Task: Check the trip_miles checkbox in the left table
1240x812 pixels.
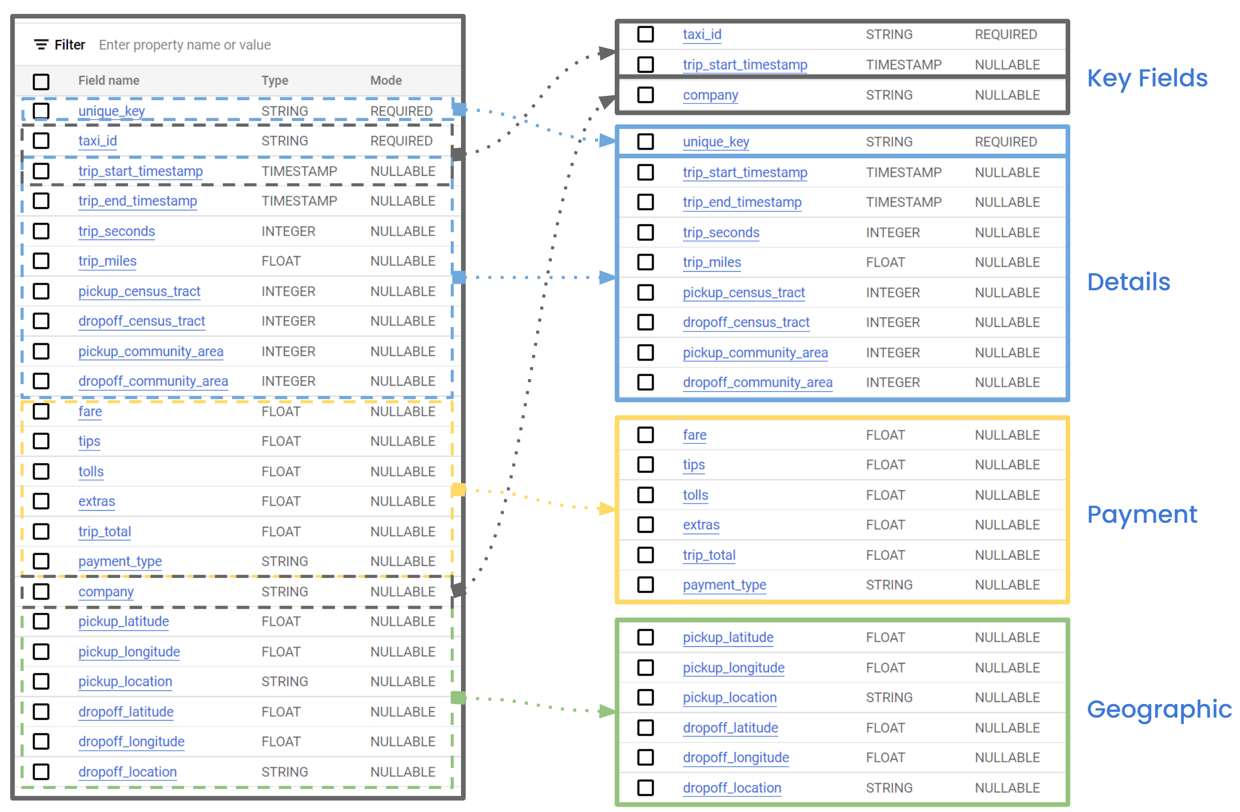Action: click(x=41, y=261)
